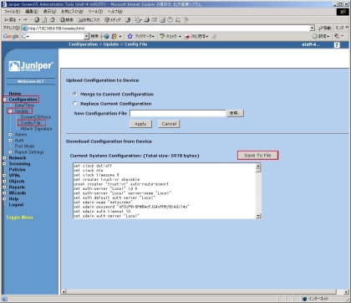Open the ツール (Tools) menu
This screenshot has height=303, width=351.
point(95,12)
